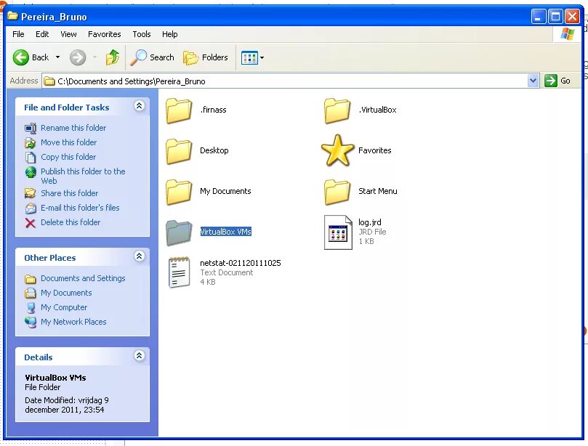Open the Favorites menu
This screenshot has width=588, height=446.
pos(104,34)
